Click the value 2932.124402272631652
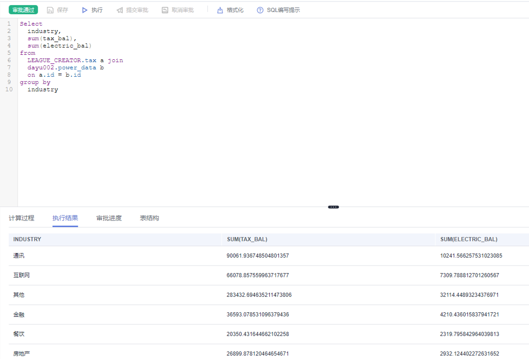Screen dimensions: 529x359 pyautogui.click(x=470, y=353)
